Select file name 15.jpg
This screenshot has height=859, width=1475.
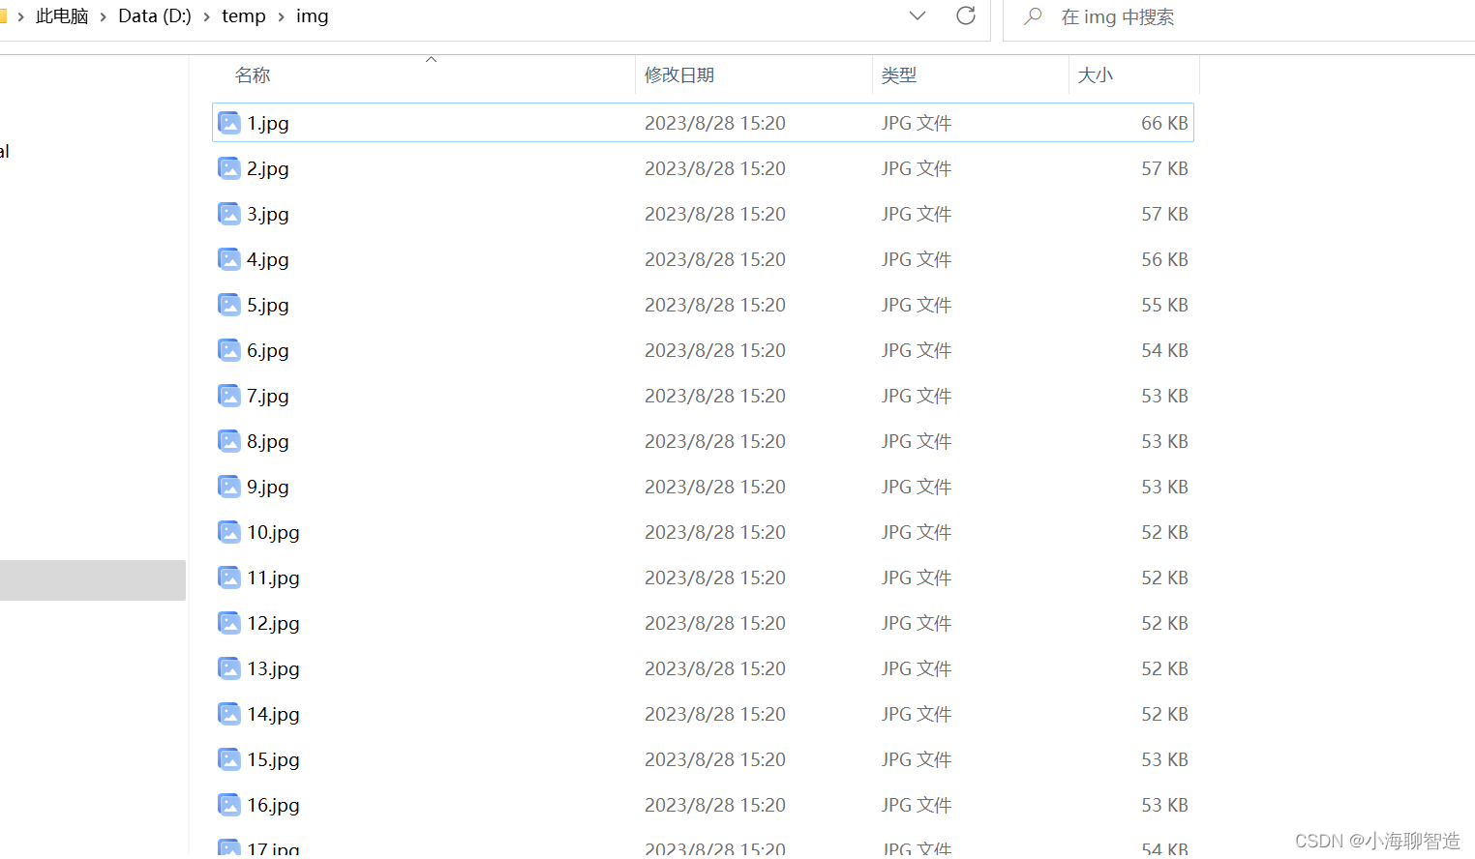coord(273,759)
